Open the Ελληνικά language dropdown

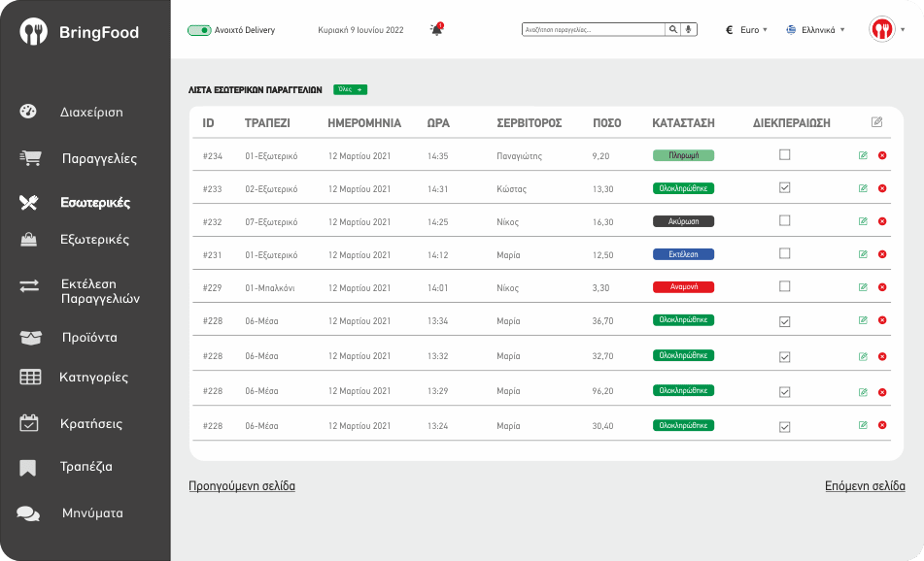(x=815, y=30)
